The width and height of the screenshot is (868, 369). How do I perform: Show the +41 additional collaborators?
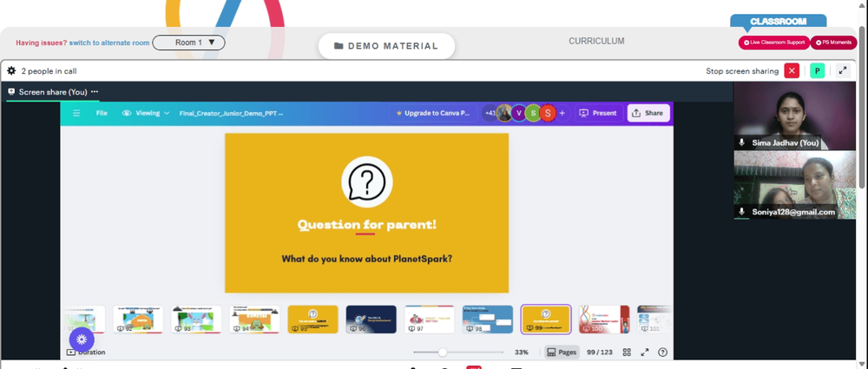[490, 113]
